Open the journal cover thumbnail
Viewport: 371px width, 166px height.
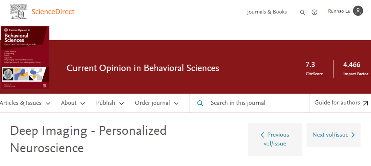[25, 58]
